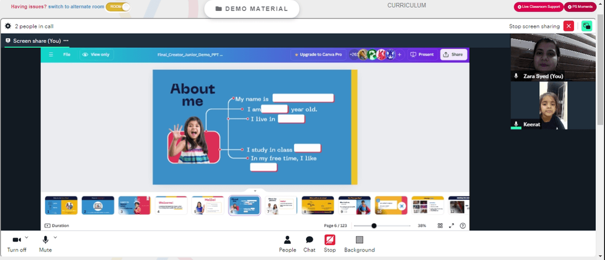Click Keerat participant video tile
The image size is (605, 260).
553,105
